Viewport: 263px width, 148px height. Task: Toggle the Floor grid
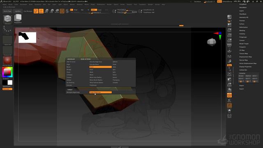click(x=229, y=51)
